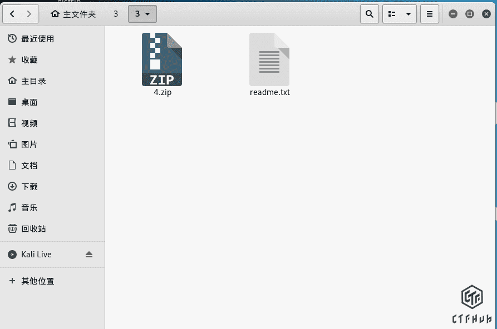Toggle list view layout button
The image size is (497, 329).
click(392, 14)
